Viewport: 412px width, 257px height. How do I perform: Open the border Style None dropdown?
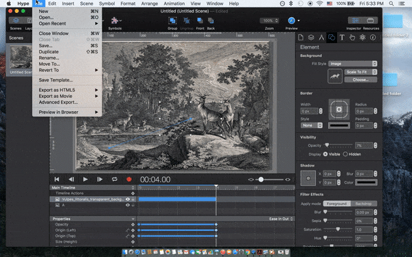click(x=311, y=125)
